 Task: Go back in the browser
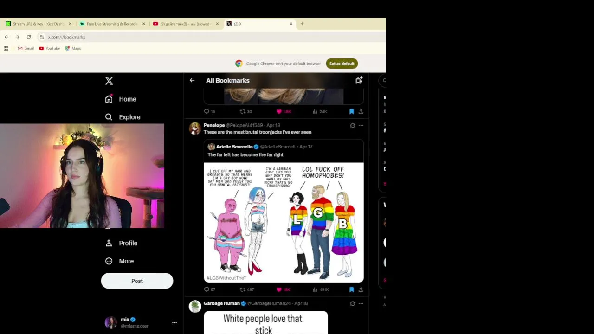pyautogui.click(x=6, y=37)
